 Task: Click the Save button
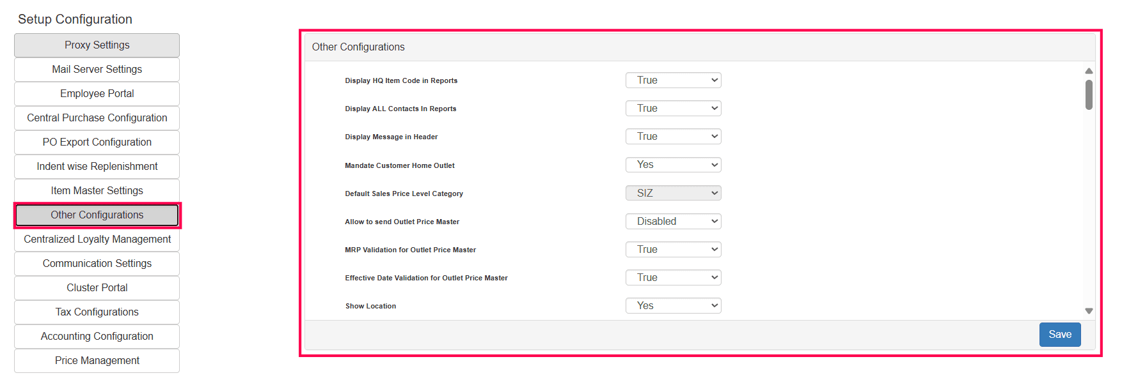[1059, 335]
